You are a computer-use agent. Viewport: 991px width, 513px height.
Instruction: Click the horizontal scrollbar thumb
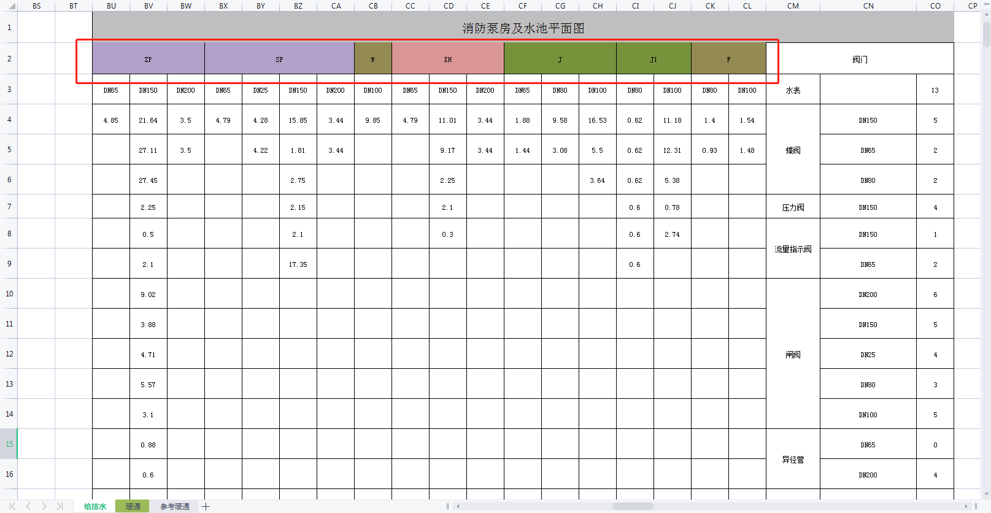[633, 506]
